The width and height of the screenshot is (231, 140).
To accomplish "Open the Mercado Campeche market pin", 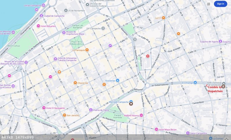I will coord(131,102).
